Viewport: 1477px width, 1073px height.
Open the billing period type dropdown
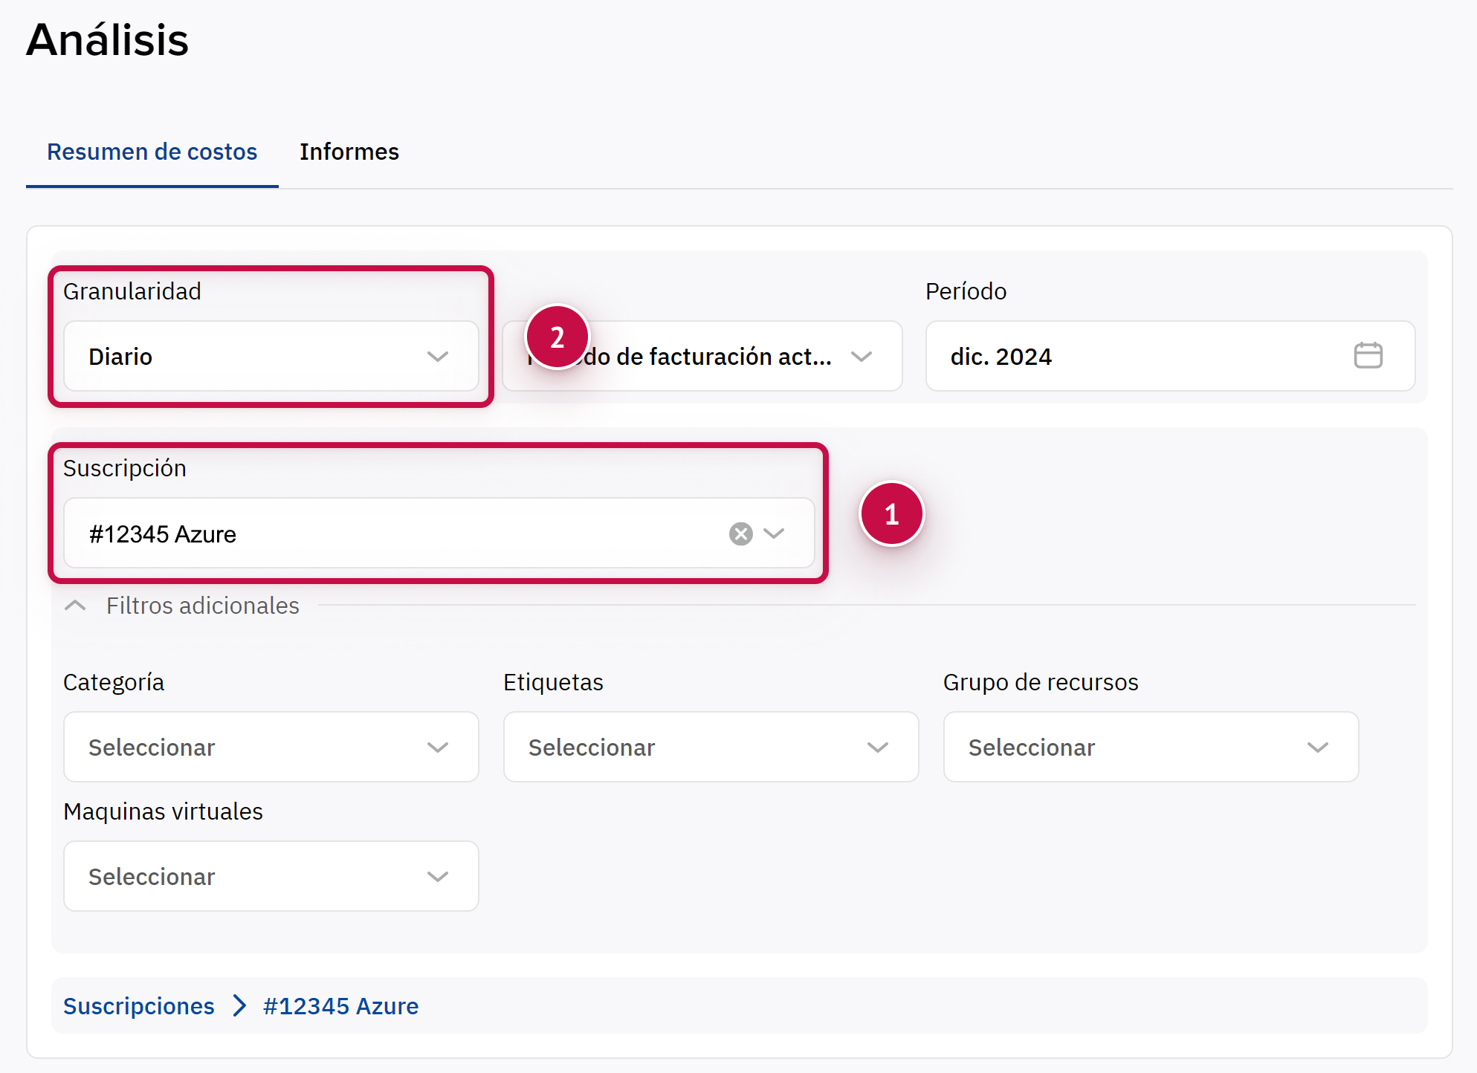tap(714, 357)
